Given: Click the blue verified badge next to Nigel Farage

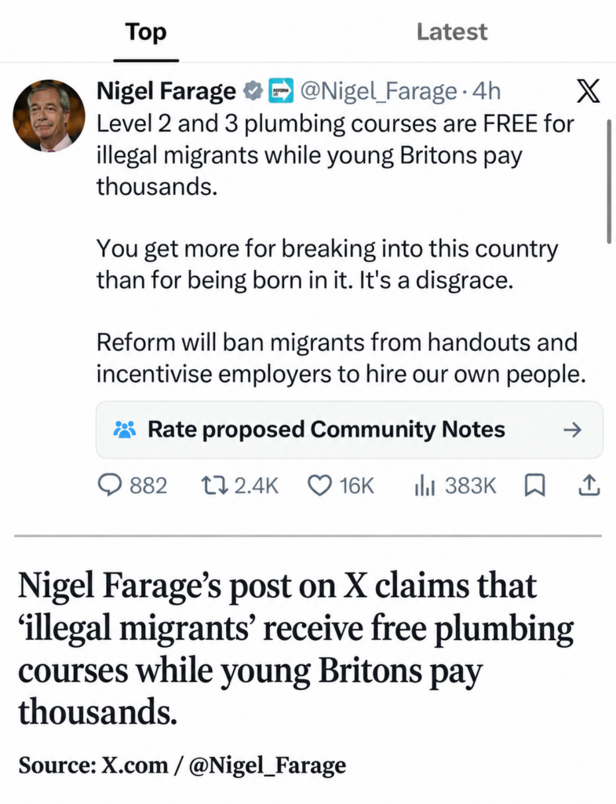Looking at the screenshot, I should coord(252,91).
